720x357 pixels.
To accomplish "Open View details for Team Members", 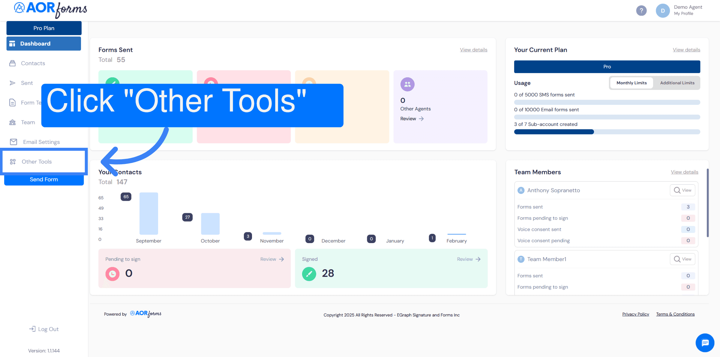I will pos(685,172).
